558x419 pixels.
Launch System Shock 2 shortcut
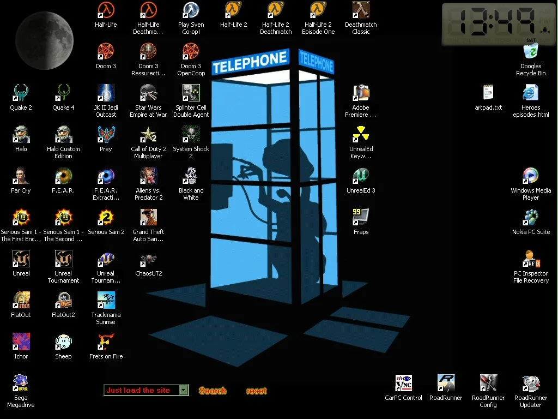click(191, 135)
